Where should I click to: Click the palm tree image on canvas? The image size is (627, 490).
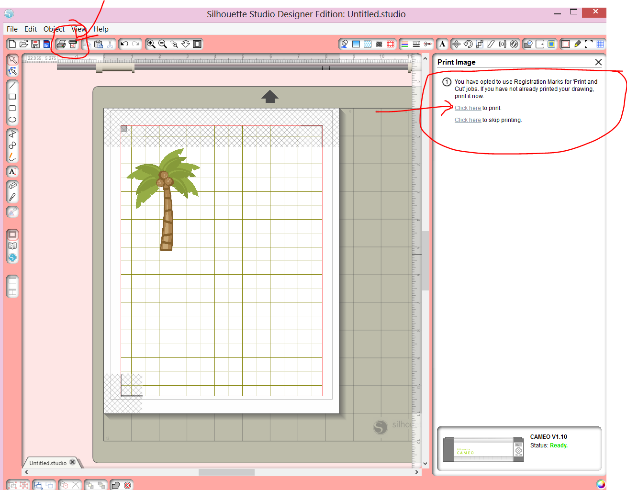point(164,200)
